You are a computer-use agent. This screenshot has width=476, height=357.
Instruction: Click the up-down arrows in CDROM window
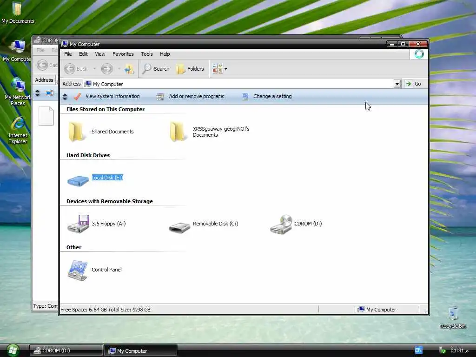pyautogui.click(x=38, y=93)
